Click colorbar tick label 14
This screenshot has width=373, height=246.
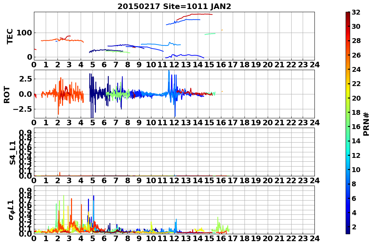(x=356, y=141)
